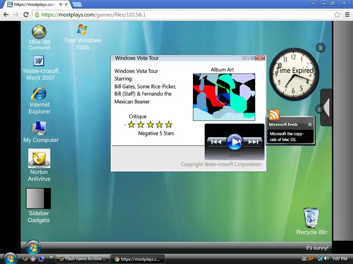Click the five yellow stars rating
Viewport: 353px width, 264px height.
150,124
